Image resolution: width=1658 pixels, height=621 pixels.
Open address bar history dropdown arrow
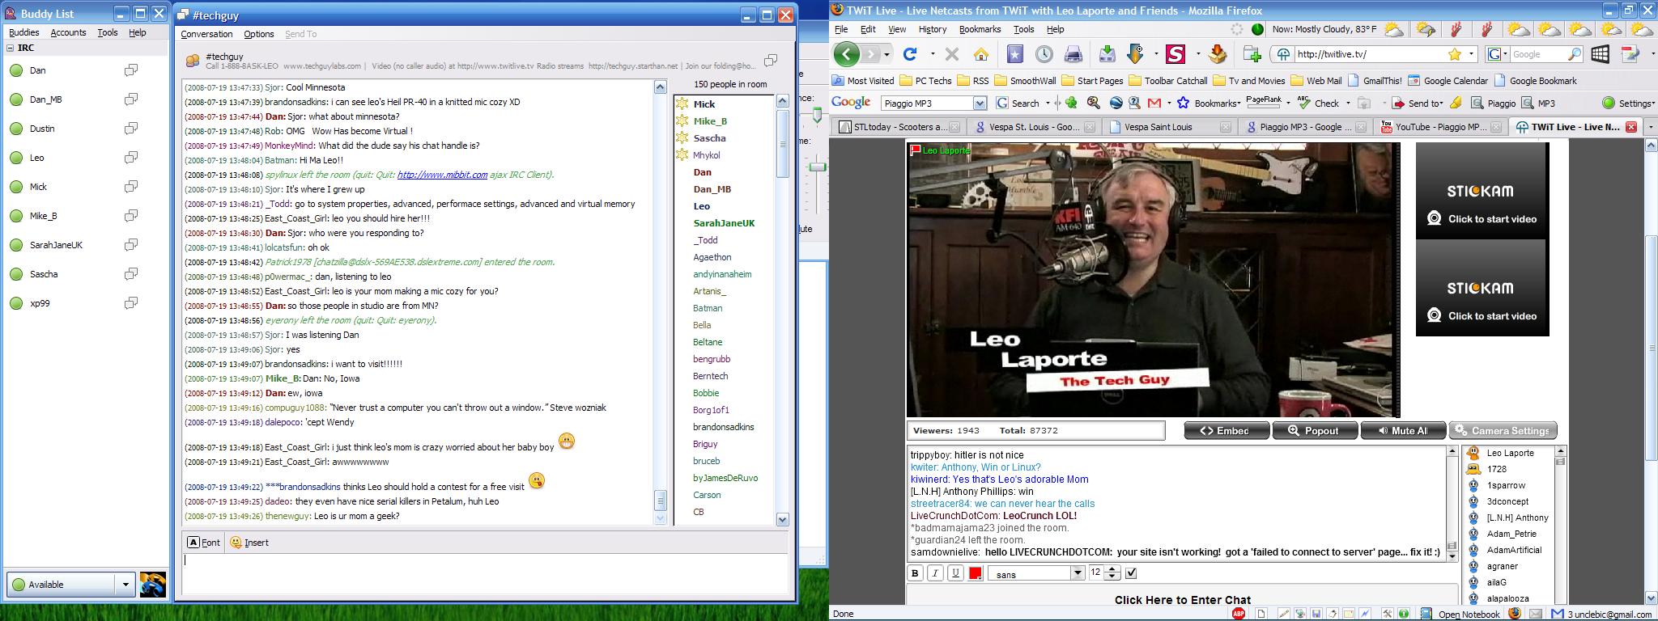point(1471,54)
